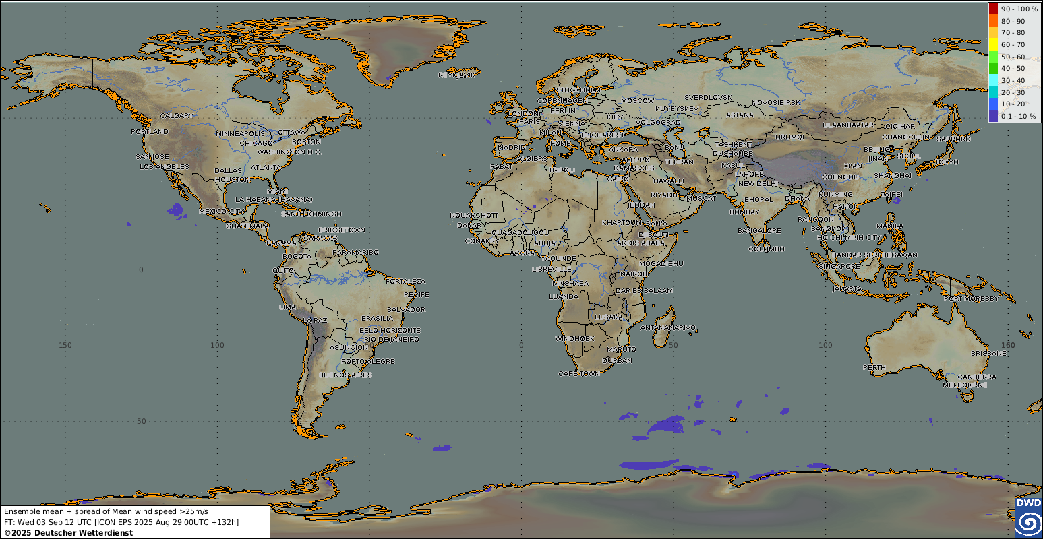Click the BRISBANE city label
The width and height of the screenshot is (1043, 539).
[x=988, y=353]
